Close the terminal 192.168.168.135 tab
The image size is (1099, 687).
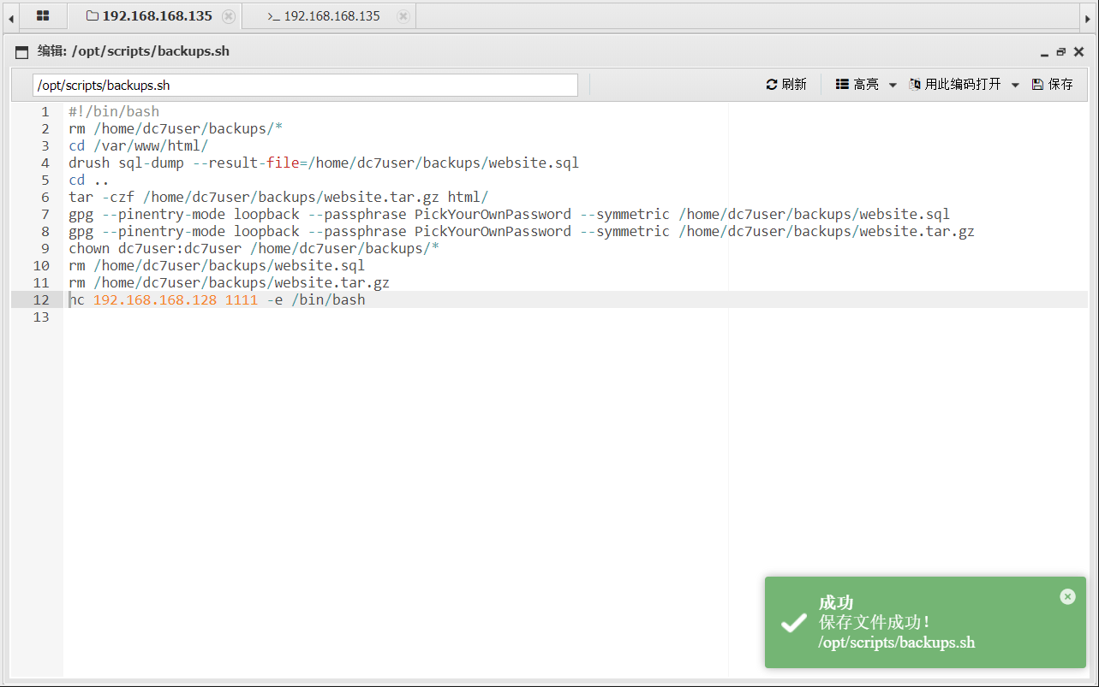coord(403,16)
